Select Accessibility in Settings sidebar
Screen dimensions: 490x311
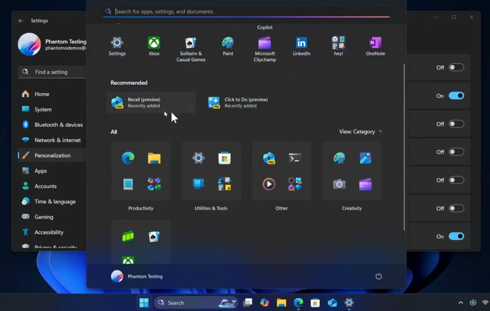coord(52,232)
